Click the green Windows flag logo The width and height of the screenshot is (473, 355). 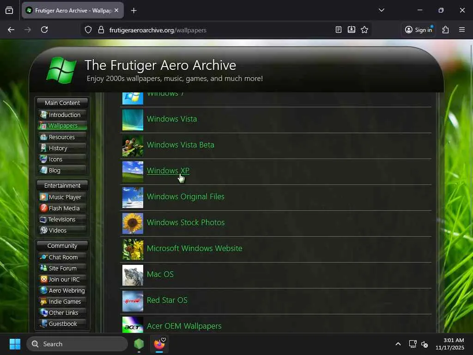(61, 70)
